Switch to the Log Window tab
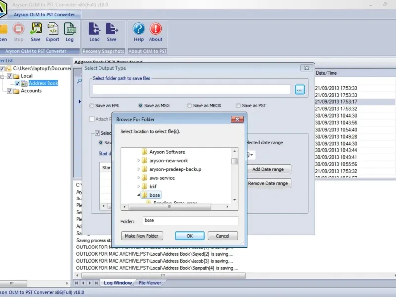Screen dimensions: 396x297 point(118,283)
